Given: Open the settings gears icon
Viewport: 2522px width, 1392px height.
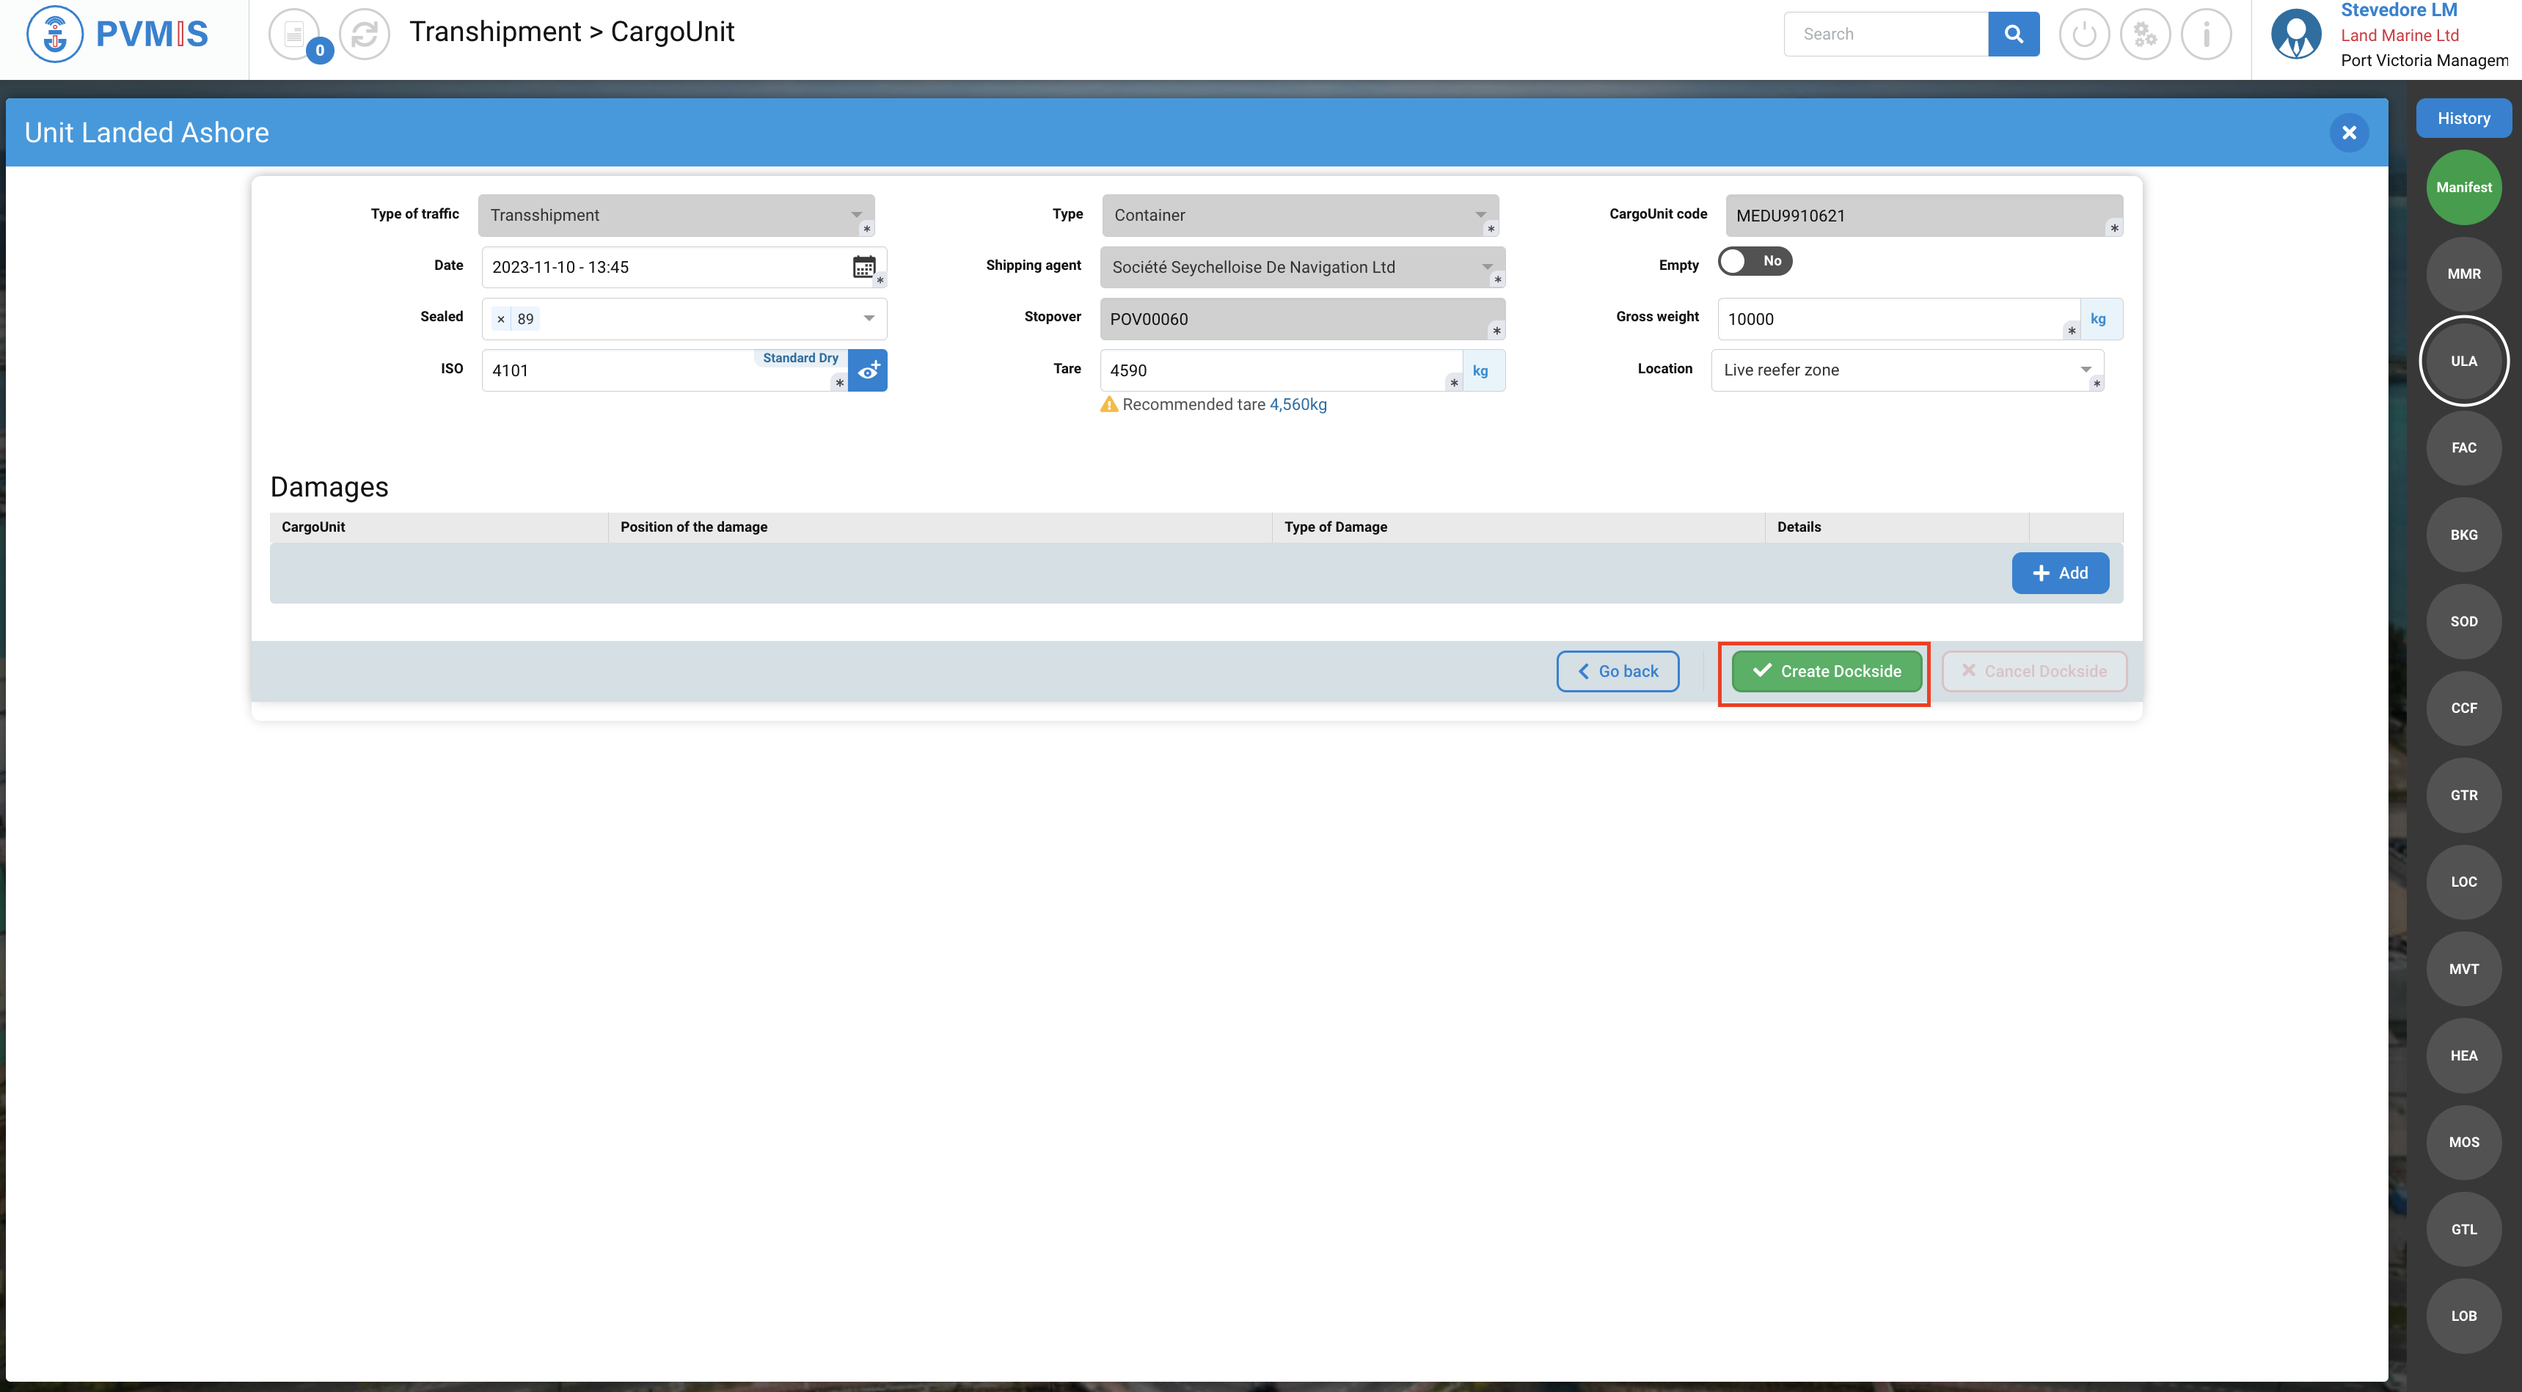Looking at the screenshot, I should point(2144,34).
